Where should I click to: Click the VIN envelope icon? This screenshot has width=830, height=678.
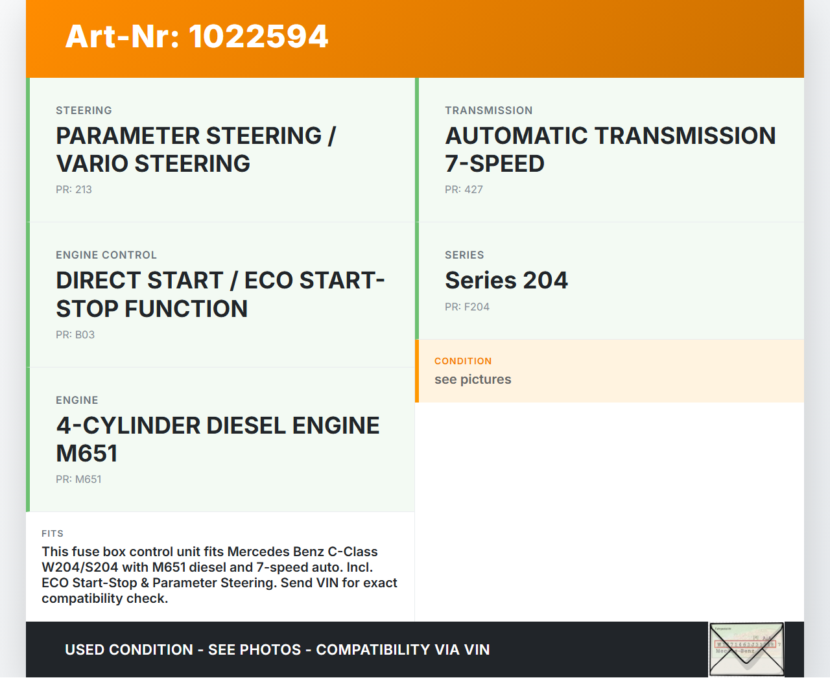746,649
